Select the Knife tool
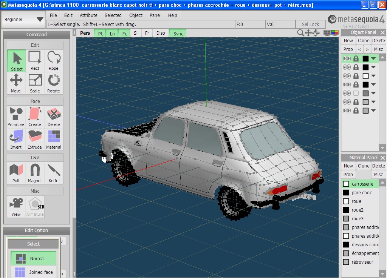 54,174
